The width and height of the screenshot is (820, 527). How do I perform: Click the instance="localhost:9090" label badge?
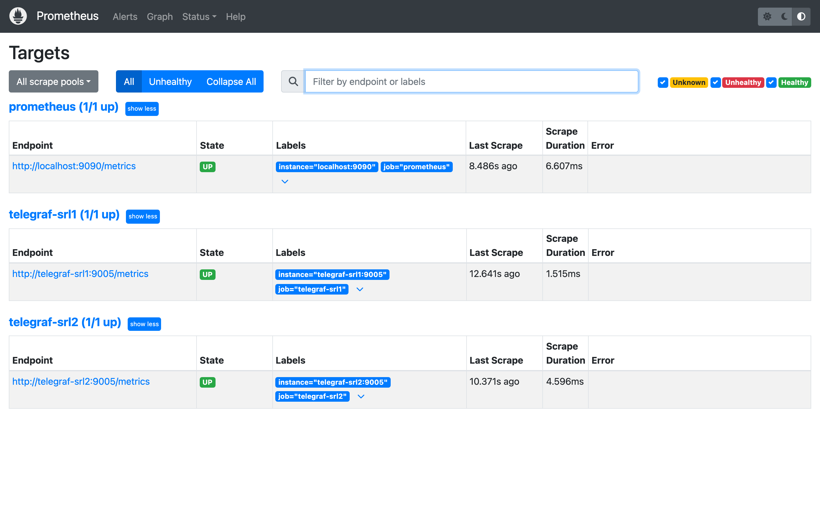pyautogui.click(x=327, y=167)
